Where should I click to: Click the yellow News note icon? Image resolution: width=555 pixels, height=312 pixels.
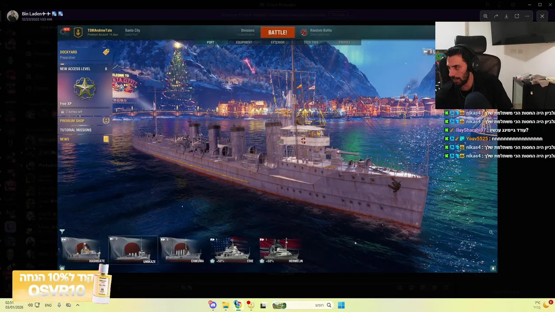(106, 139)
